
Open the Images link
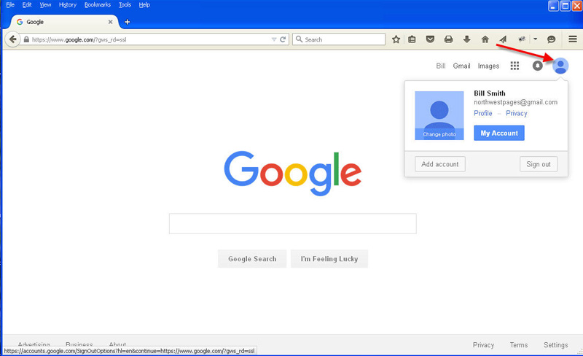click(488, 66)
